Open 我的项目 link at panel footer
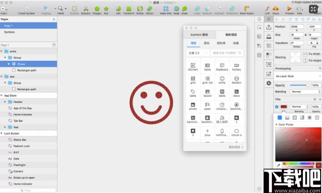This screenshot has width=322, height=193. pos(236,147)
